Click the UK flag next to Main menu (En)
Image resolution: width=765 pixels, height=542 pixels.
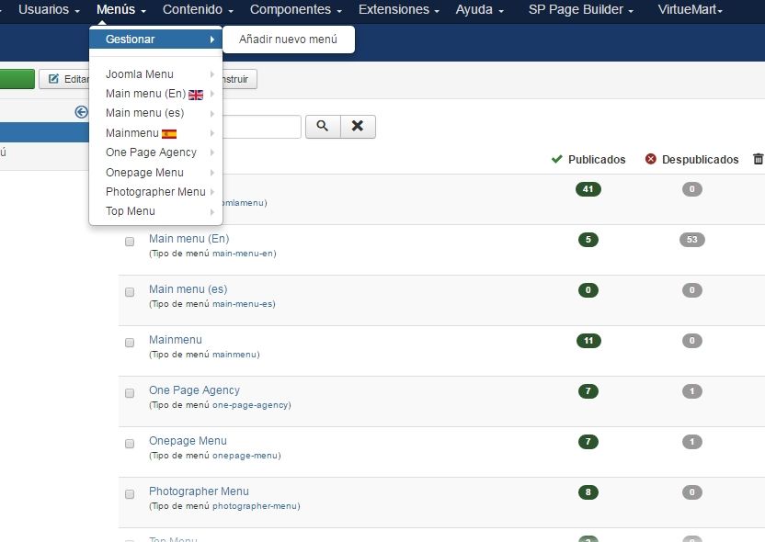196,95
